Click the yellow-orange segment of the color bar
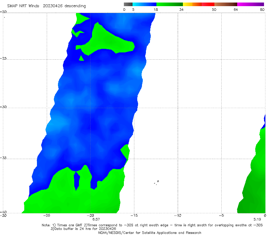The width and height of the screenshot is (268, 235). point(192,4)
